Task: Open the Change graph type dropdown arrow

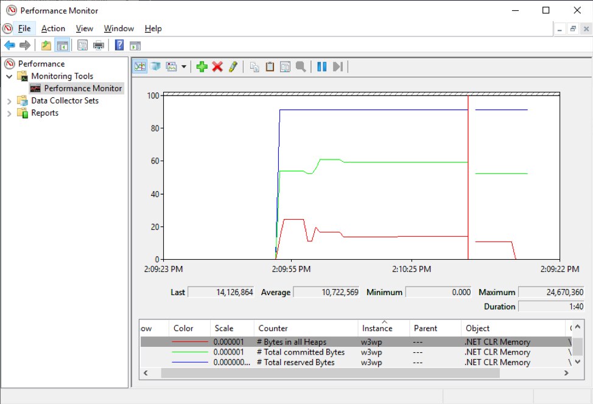Action: pyautogui.click(x=183, y=66)
